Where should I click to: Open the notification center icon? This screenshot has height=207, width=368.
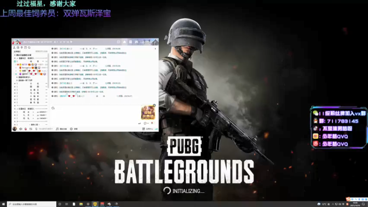point(363,204)
